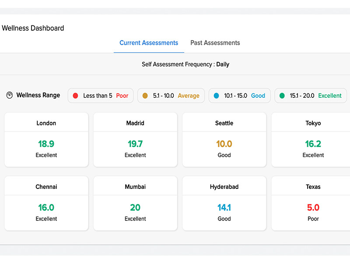Click the blue Good range dot
The height and width of the screenshot is (263, 350).
(216, 96)
